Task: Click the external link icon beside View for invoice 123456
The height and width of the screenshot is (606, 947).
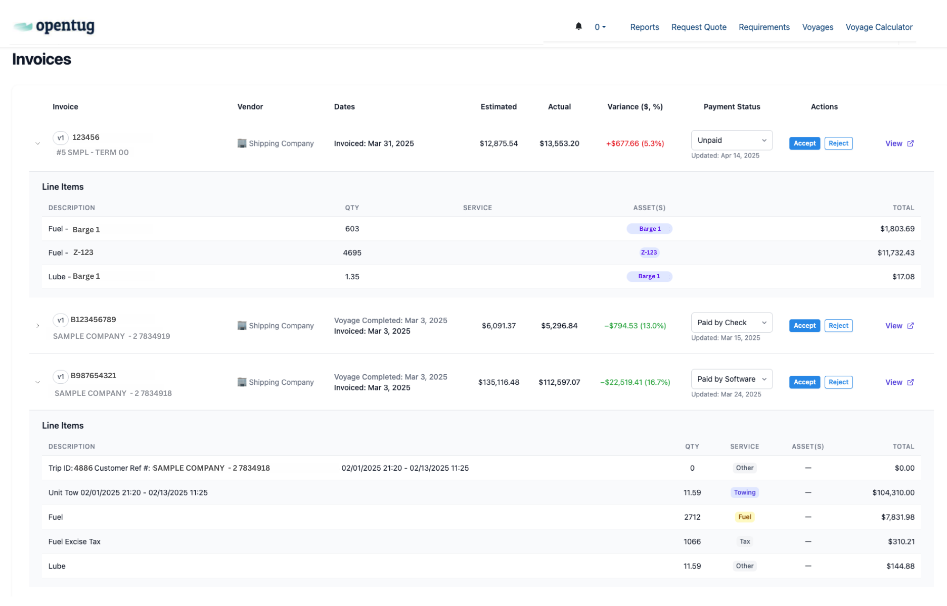Action: coord(911,143)
